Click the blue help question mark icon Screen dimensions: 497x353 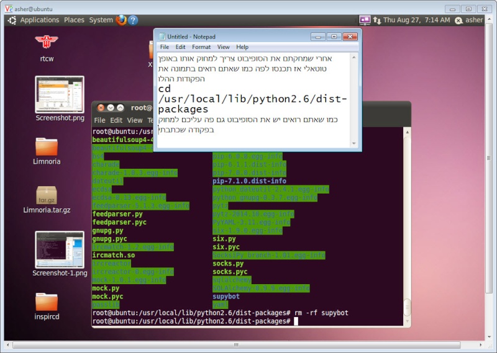click(133, 20)
